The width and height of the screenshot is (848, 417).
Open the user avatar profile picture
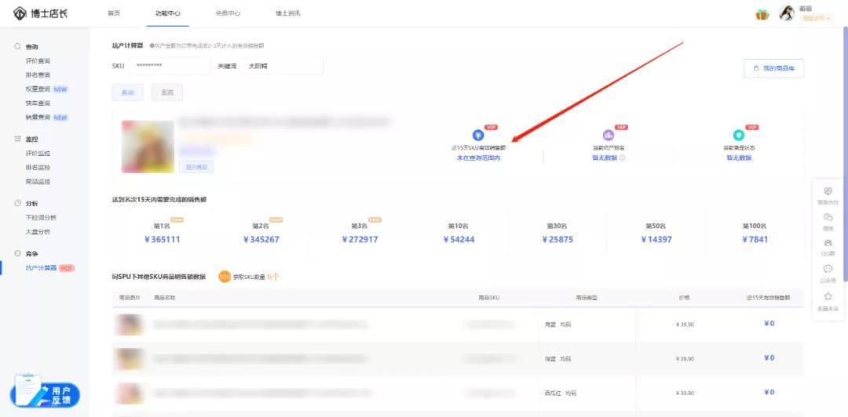(786, 13)
